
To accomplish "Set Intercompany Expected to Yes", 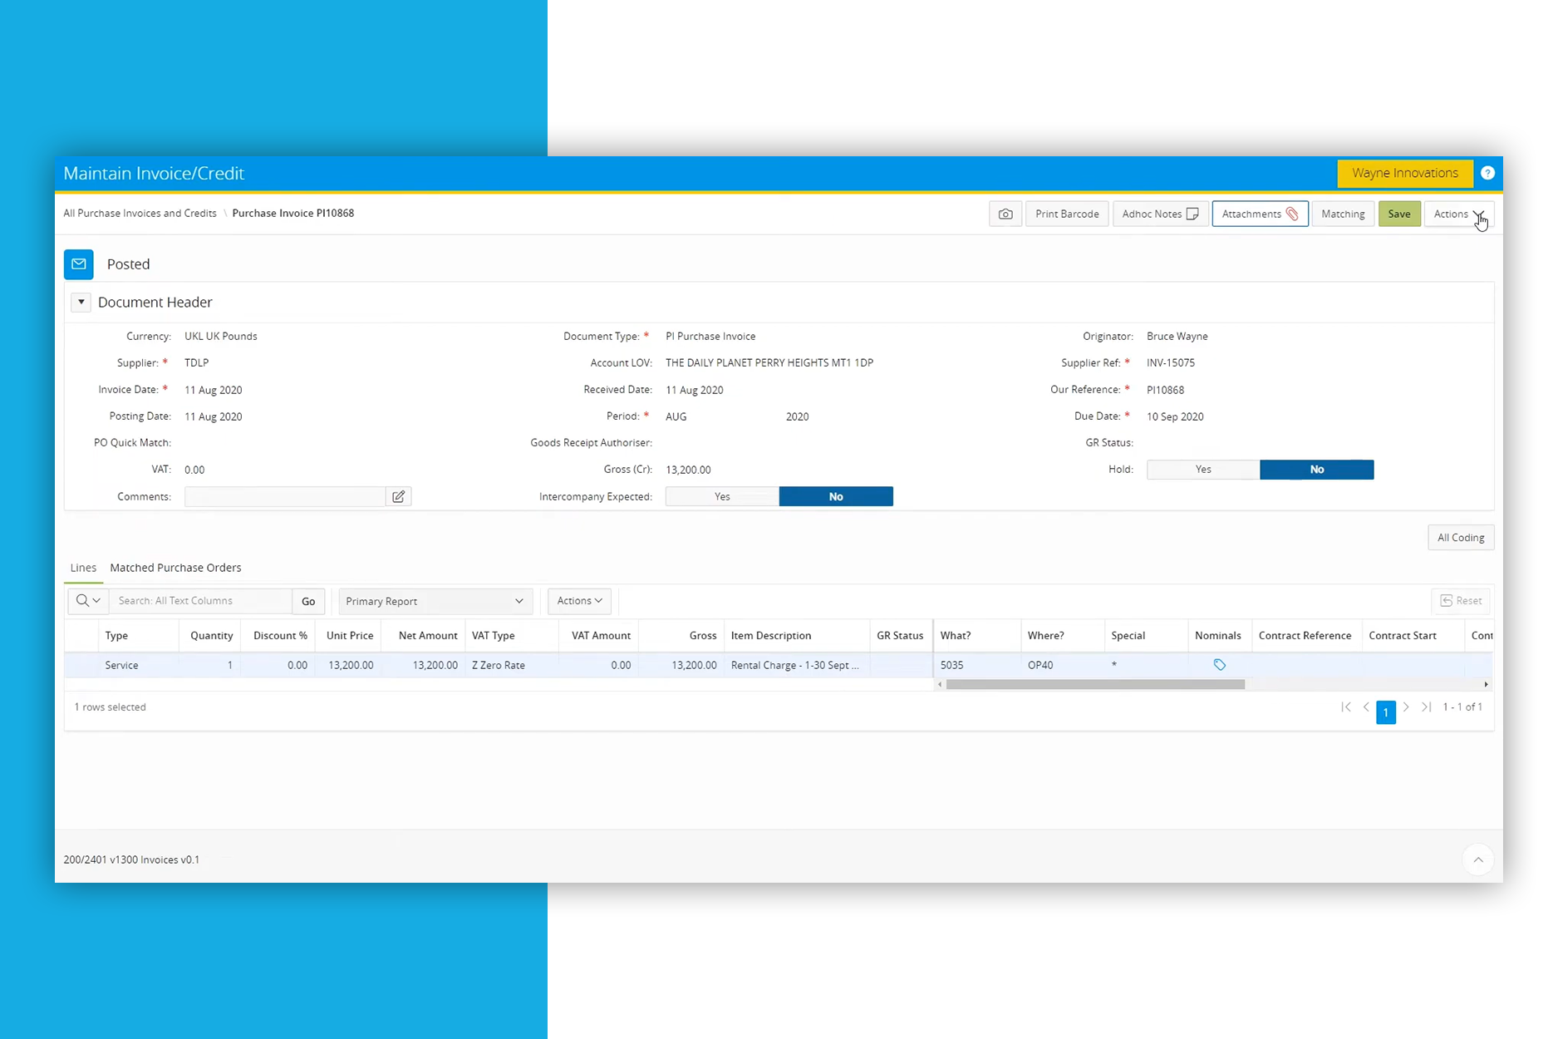I will (x=722, y=496).
